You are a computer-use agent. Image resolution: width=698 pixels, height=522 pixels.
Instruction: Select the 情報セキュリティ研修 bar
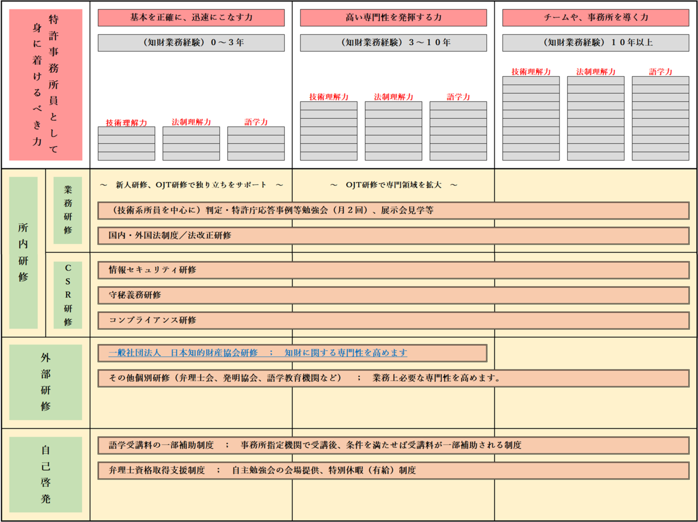[393, 270]
